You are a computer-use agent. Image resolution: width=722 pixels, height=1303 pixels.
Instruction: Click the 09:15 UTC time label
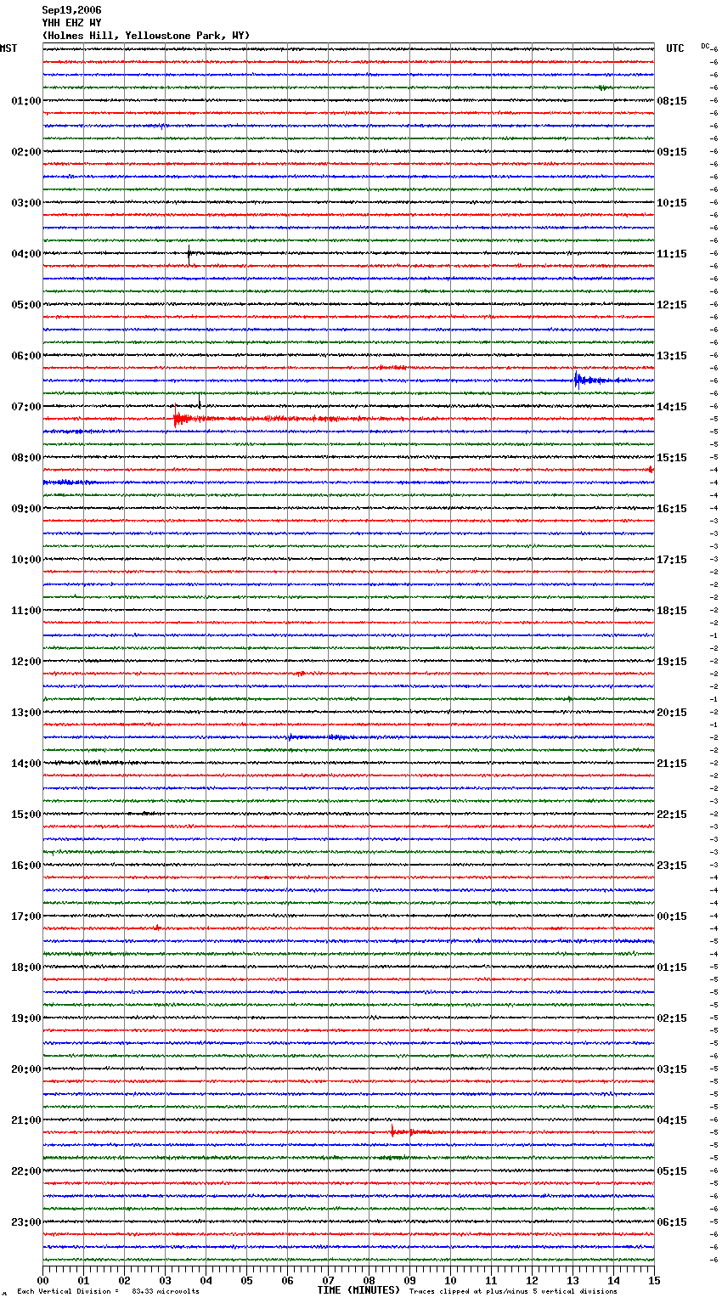tap(672, 152)
